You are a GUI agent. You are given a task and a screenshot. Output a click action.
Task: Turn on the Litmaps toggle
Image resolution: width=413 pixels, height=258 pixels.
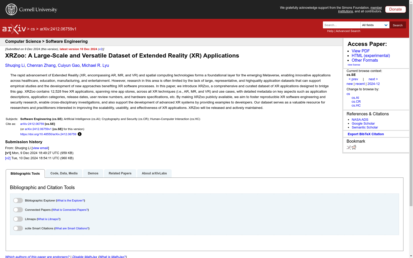coord(18,219)
